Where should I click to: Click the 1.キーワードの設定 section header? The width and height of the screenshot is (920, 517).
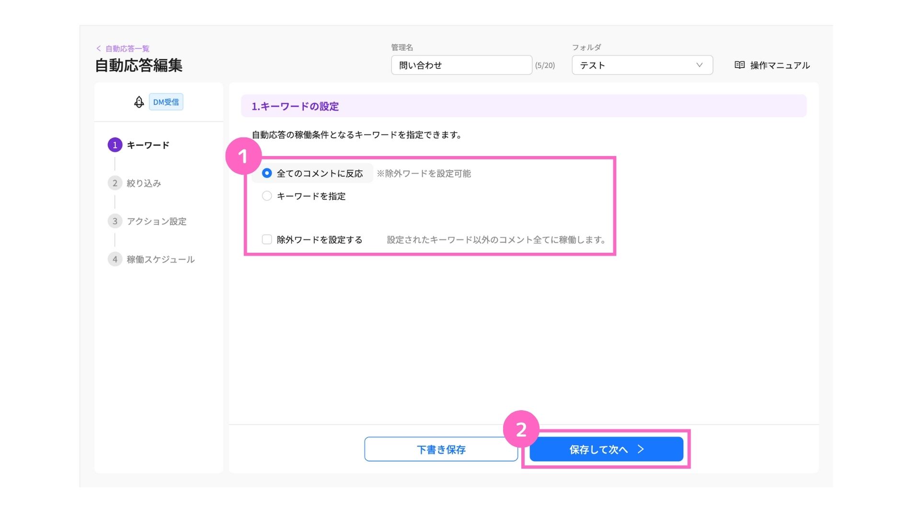(524, 106)
